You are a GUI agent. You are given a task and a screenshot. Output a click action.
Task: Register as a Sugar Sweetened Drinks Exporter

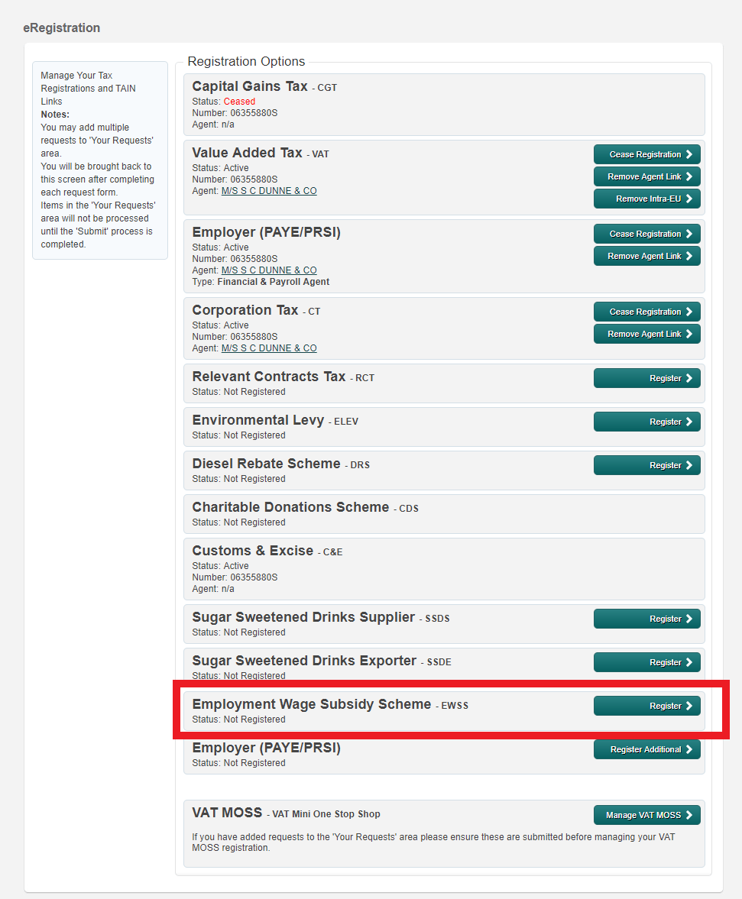click(x=647, y=661)
